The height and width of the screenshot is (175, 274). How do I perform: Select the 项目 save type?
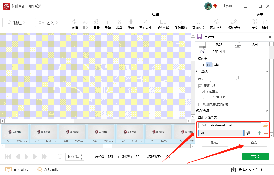coord(254,44)
